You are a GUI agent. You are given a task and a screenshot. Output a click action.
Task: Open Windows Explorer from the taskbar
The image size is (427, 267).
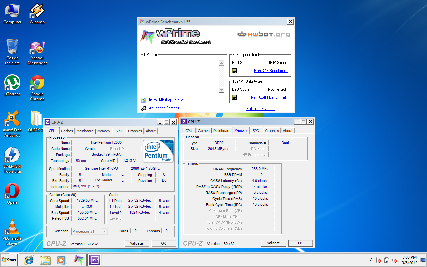[x=45, y=260]
